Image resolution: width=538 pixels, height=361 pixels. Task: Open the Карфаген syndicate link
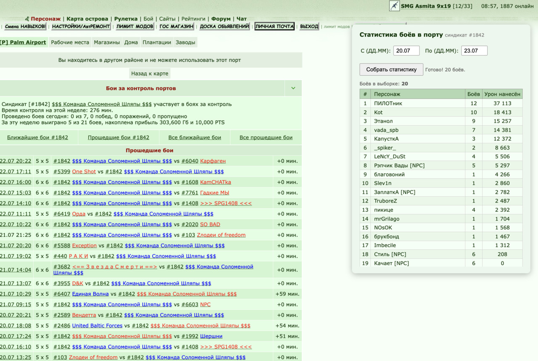(x=213, y=161)
